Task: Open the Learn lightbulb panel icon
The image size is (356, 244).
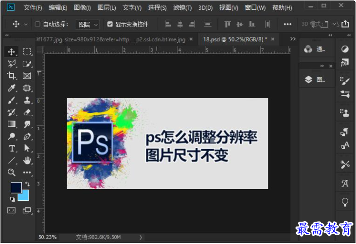Action: click(x=345, y=202)
